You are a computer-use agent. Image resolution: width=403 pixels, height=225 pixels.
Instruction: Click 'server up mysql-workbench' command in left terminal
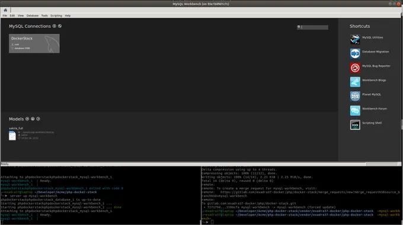click(x=34, y=196)
